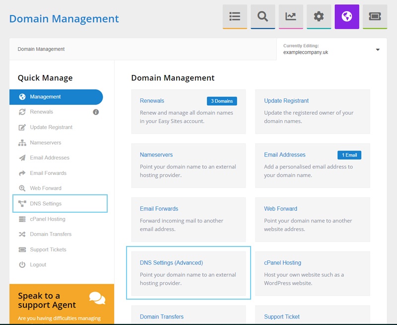This screenshot has width=397, height=325.
Task: Open cPanel Hosting in the sidebar
Action: [48, 219]
